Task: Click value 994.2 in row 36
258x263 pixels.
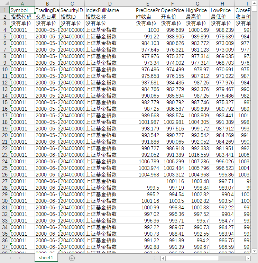Action: coord(197,241)
